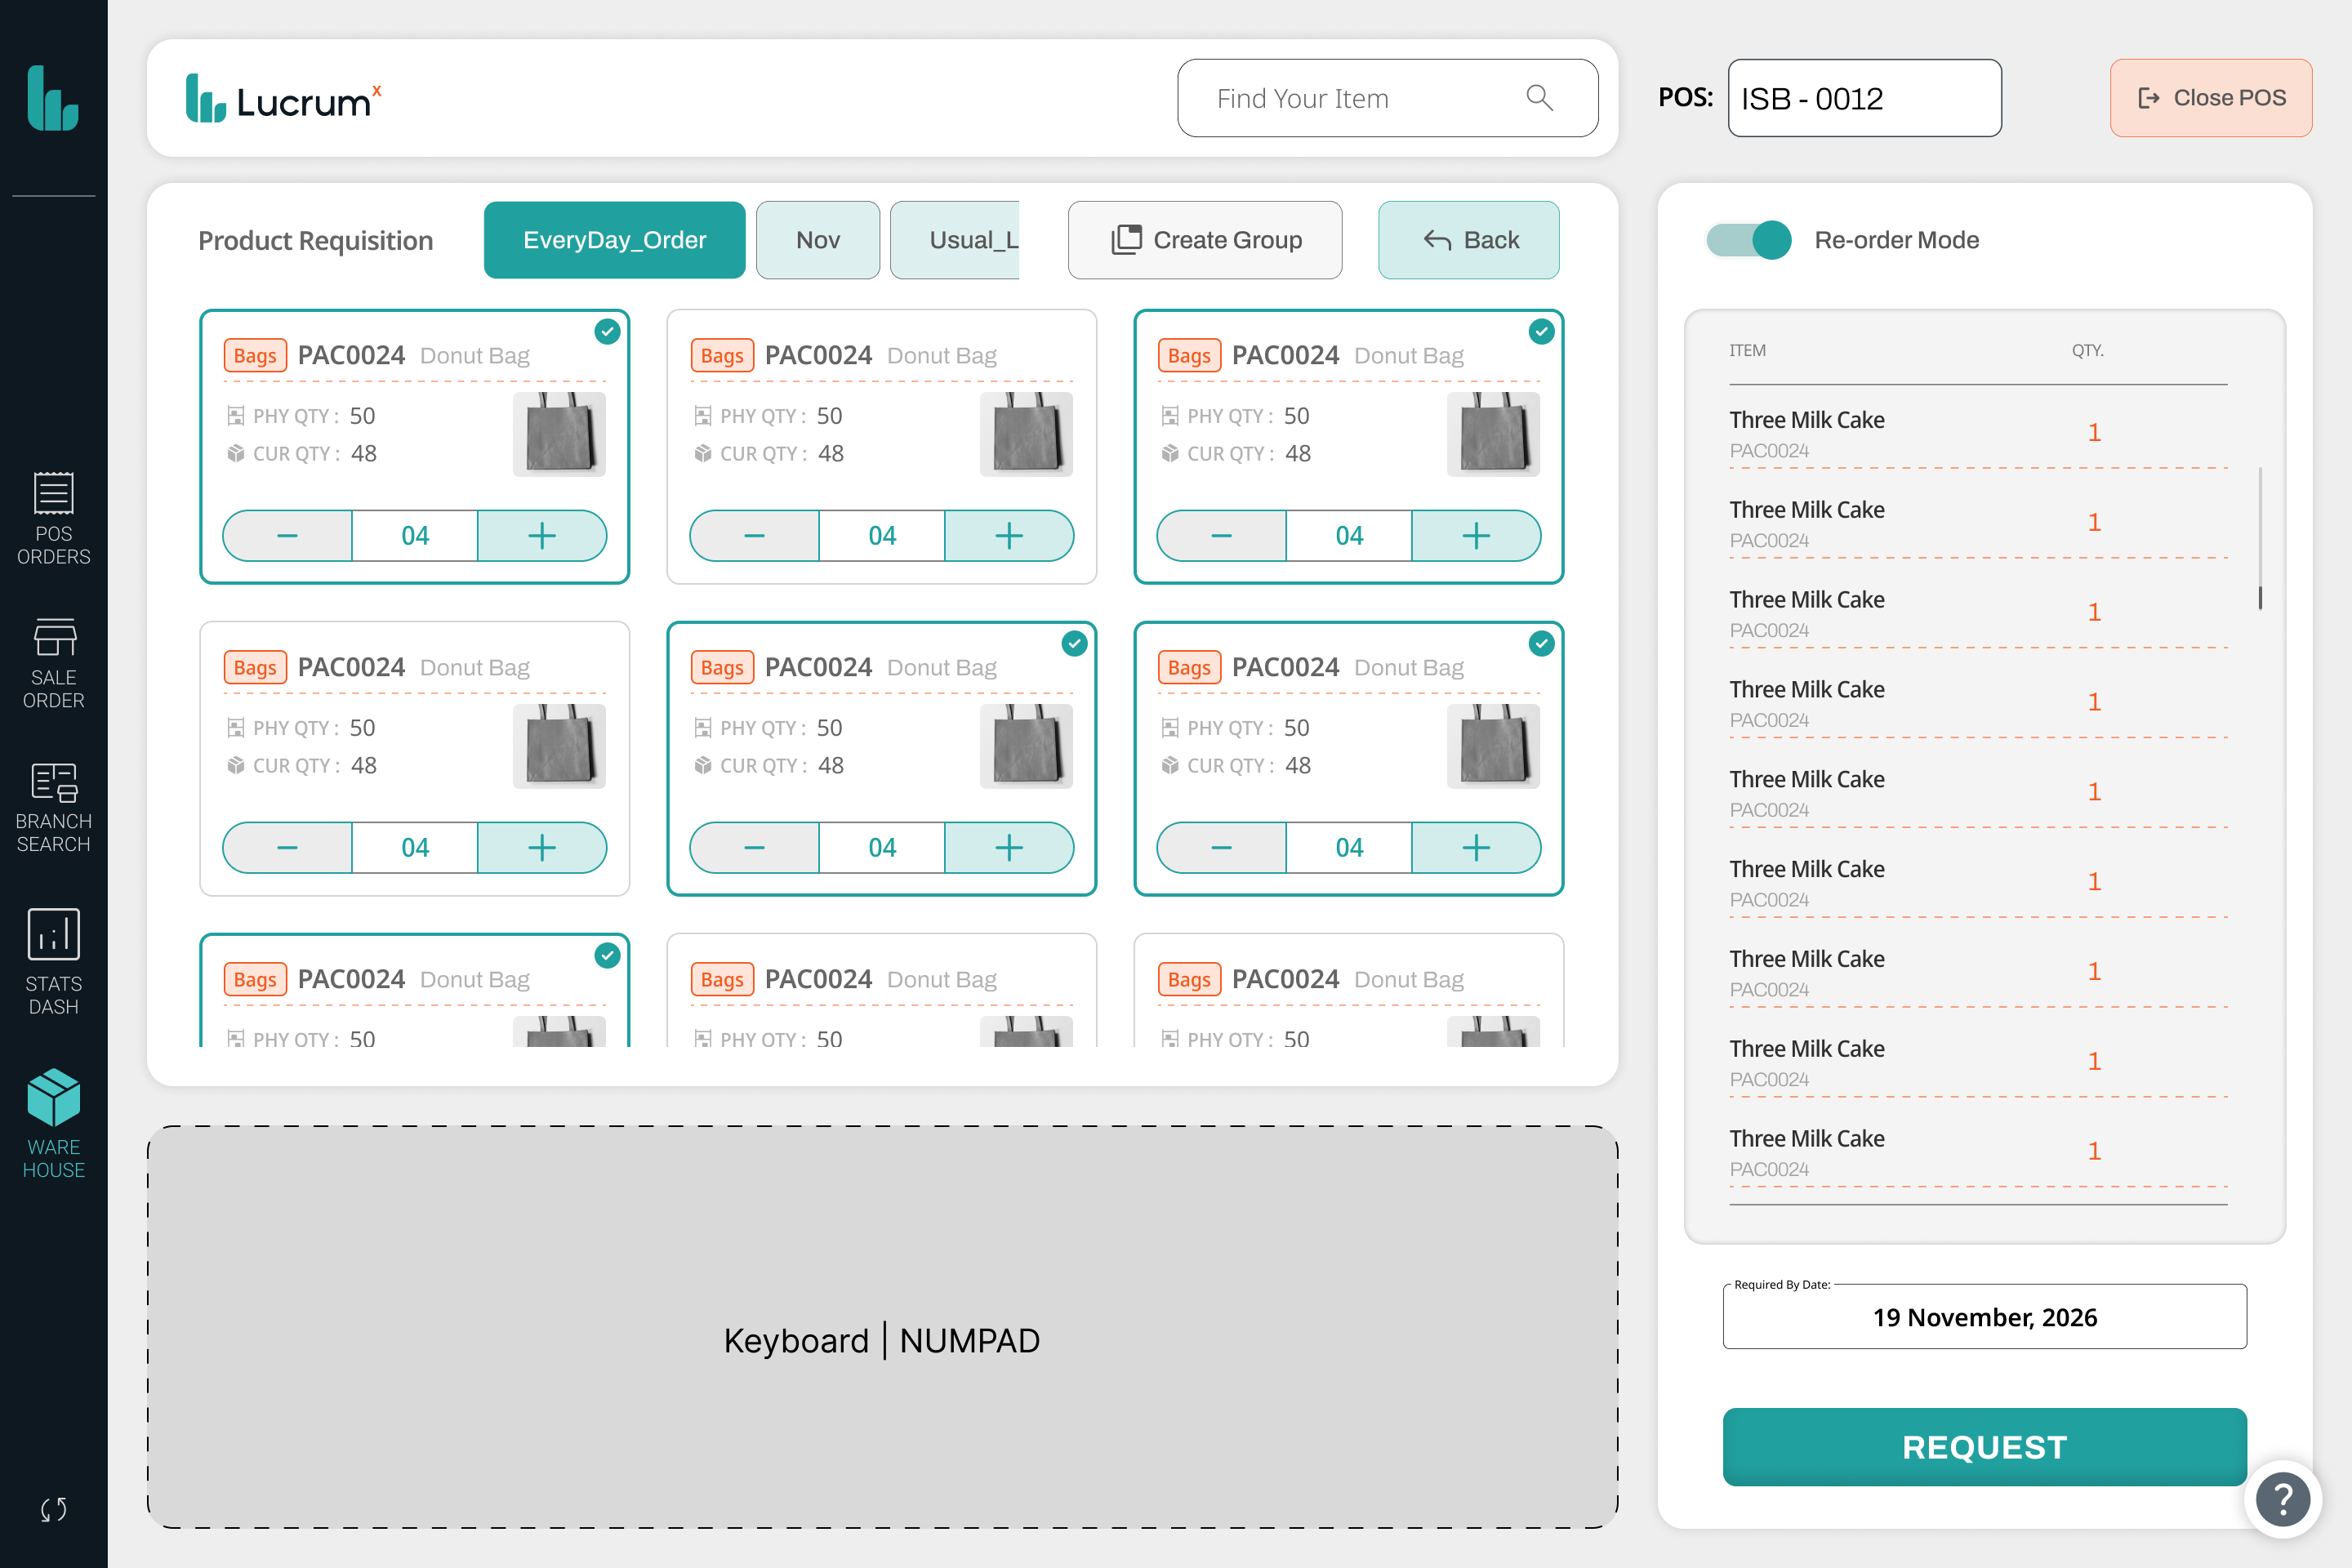
Task: Increase quantity on second row's third card
Action: click(x=1476, y=848)
